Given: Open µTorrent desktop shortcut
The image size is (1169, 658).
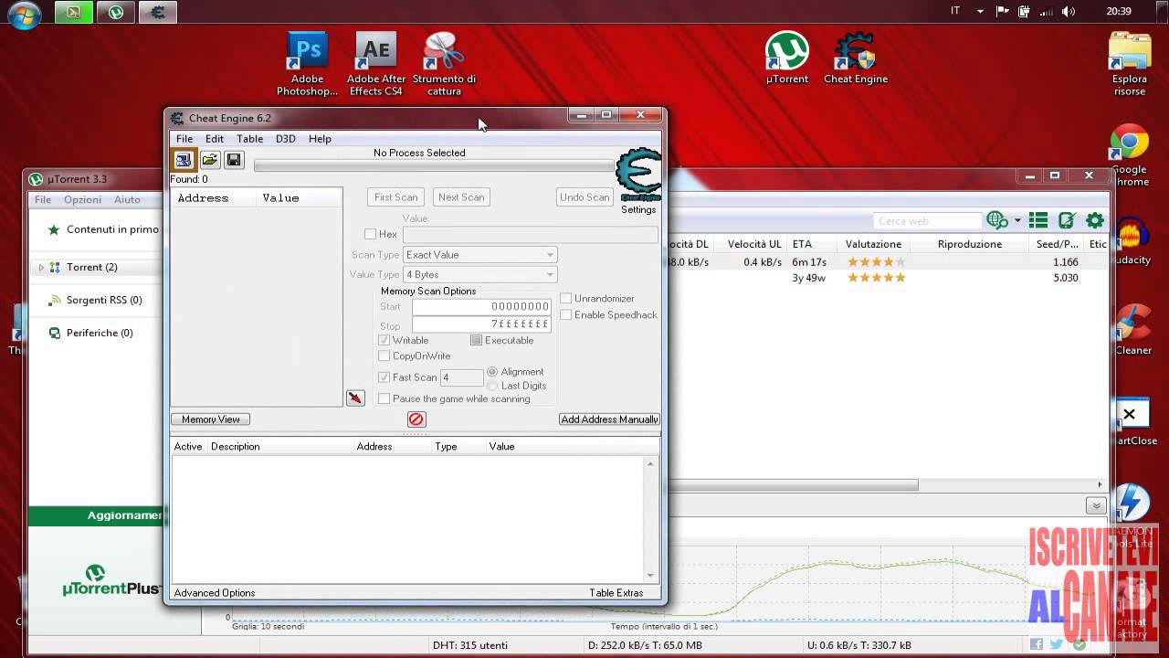Looking at the screenshot, I should coord(787,58).
